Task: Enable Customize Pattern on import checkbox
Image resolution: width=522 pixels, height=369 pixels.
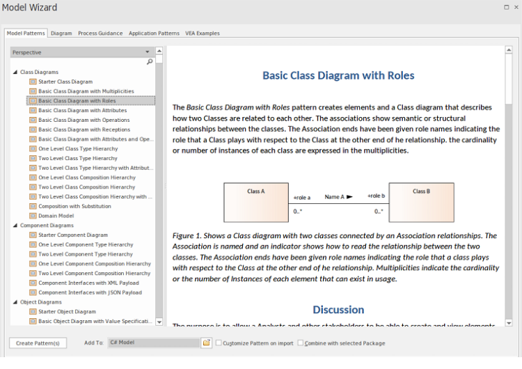Action: coord(219,343)
